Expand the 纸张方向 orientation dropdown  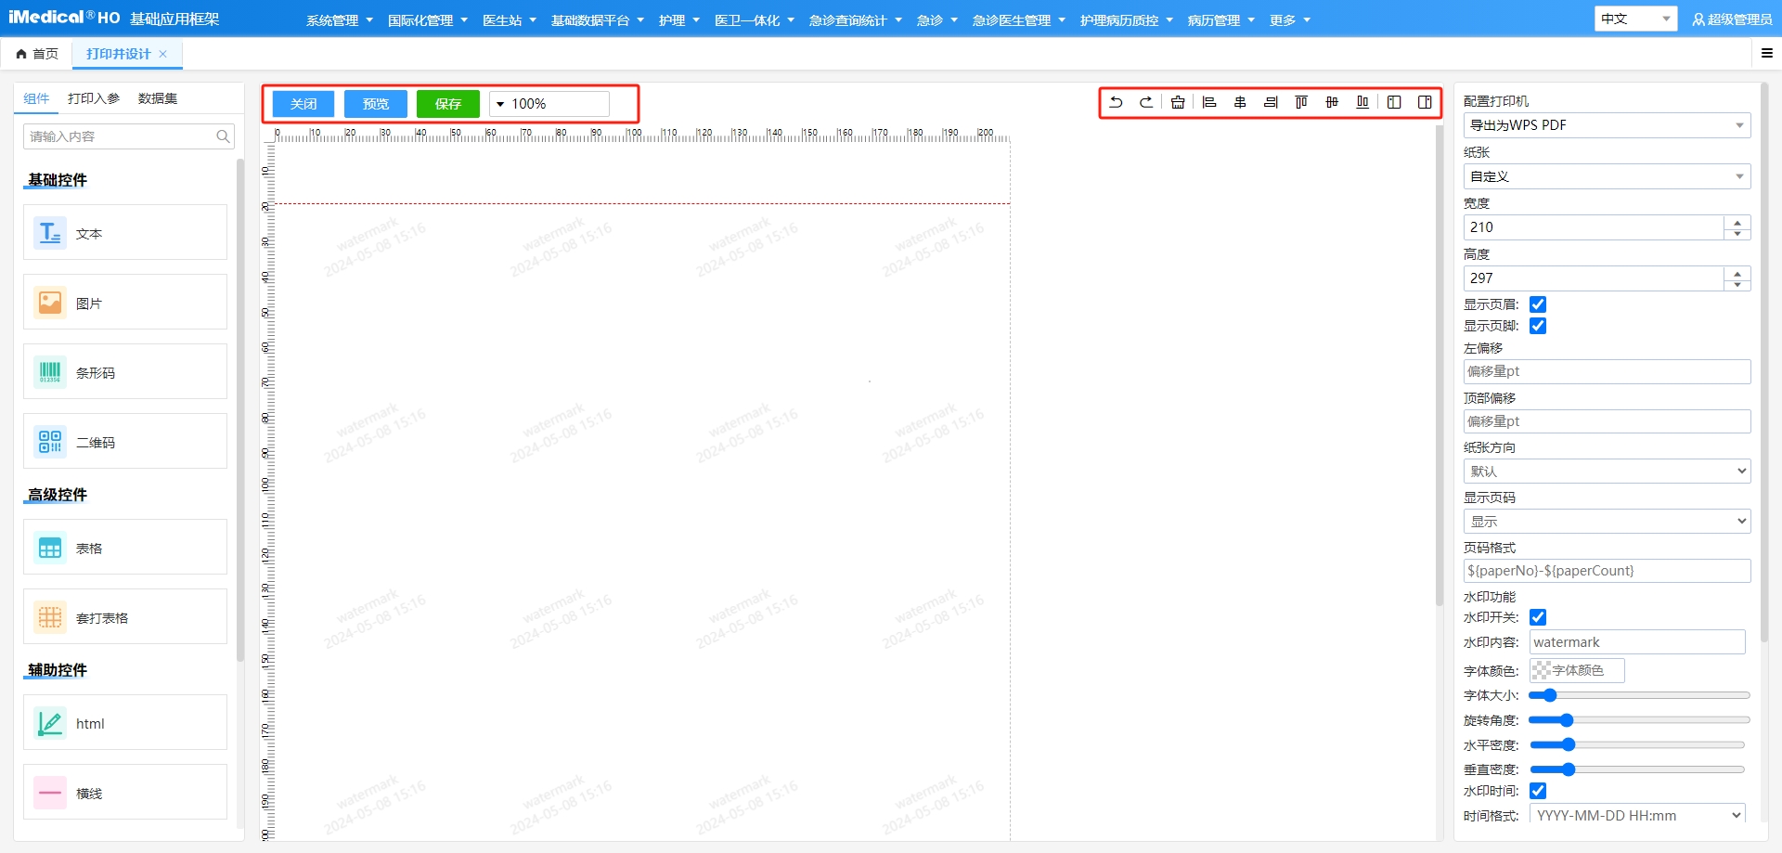coord(1606,472)
